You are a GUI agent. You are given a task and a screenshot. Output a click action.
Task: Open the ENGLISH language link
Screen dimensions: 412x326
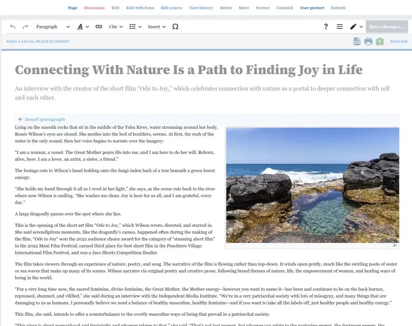pyautogui.click(x=398, y=41)
